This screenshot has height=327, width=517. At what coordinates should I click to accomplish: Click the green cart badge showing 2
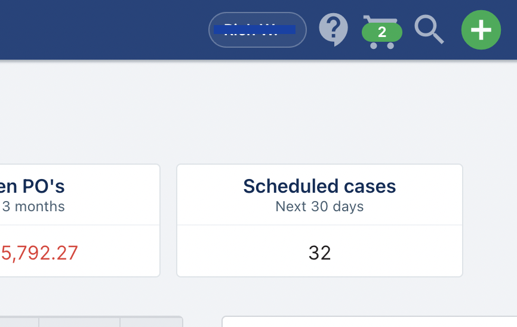point(382,32)
